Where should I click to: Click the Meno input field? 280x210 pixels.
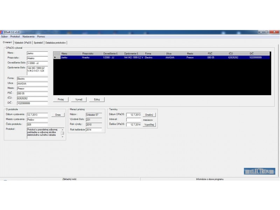[37, 53]
